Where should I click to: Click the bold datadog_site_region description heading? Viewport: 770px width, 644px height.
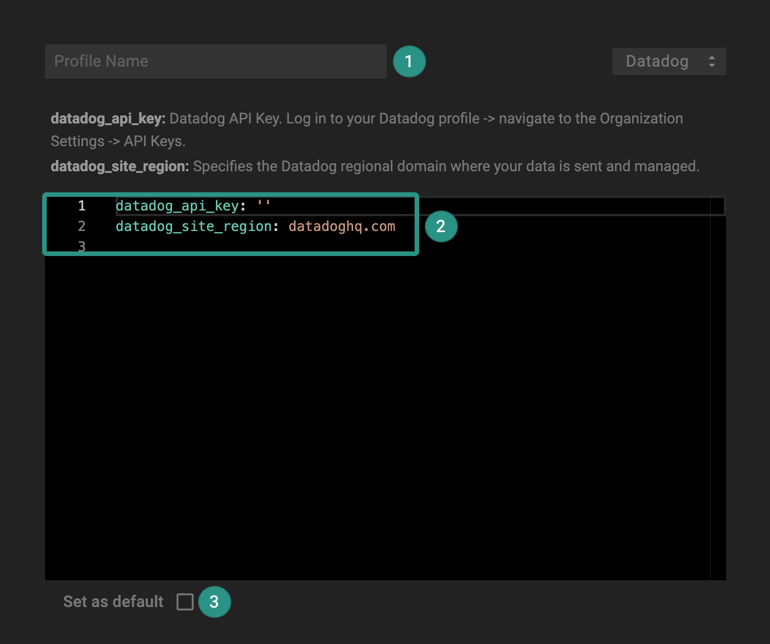tap(120, 166)
